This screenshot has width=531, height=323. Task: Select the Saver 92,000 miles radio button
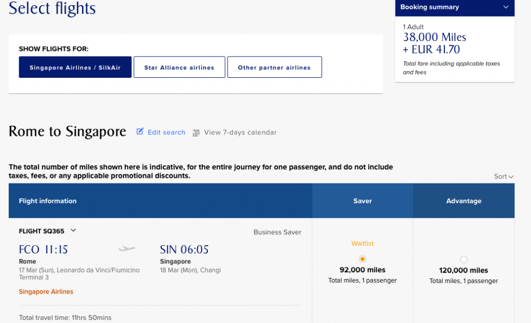pyautogui.click(x=362, y=259)
